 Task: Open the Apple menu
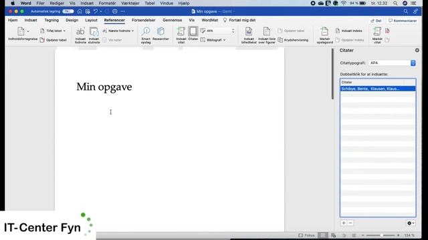pyautogui.click(x=13, y=3)
